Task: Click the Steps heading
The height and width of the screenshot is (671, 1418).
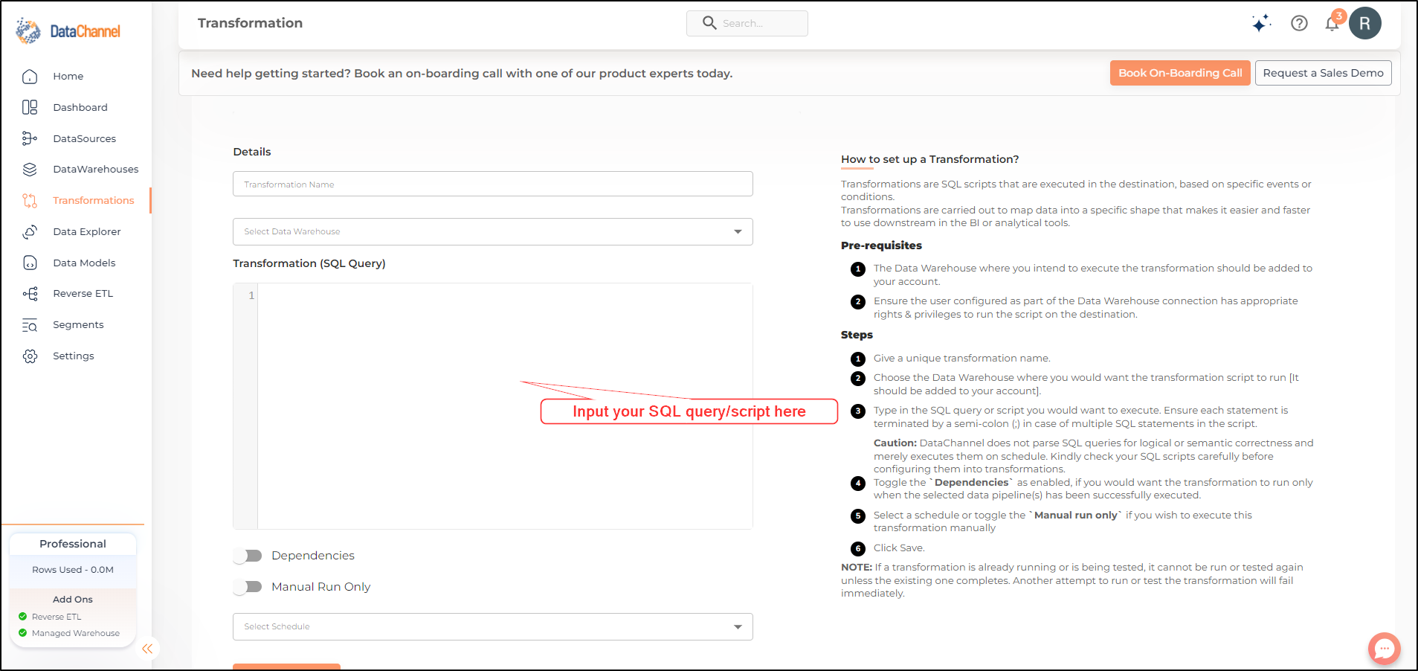Action: tap(857, 335)
